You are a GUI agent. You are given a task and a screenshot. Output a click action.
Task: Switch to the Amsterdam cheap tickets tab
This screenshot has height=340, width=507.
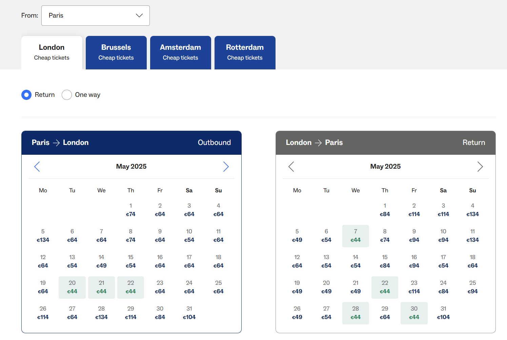pos(181,52)
